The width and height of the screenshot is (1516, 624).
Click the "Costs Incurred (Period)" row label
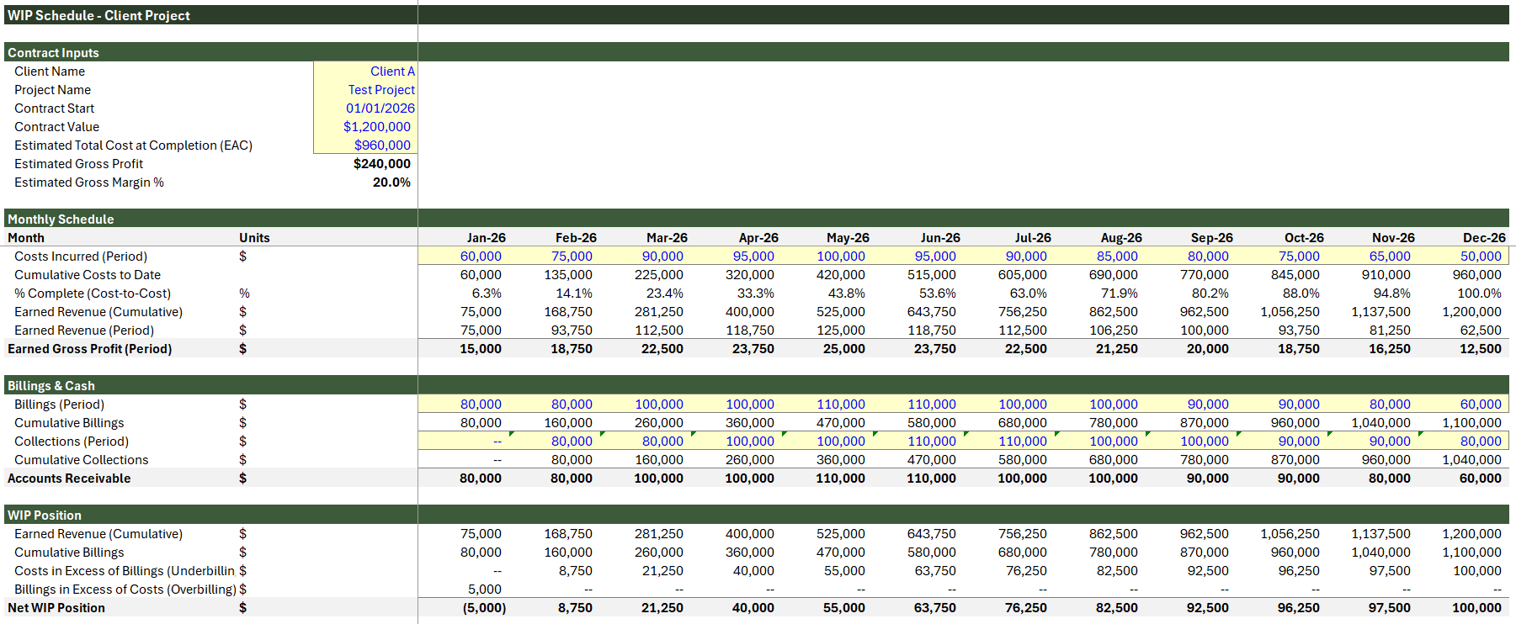coord(81,256)
